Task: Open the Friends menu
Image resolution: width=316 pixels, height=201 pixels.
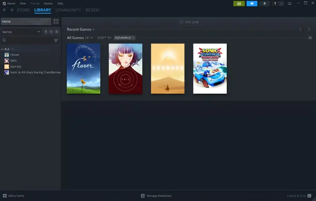Action: (x=35, y=4)
